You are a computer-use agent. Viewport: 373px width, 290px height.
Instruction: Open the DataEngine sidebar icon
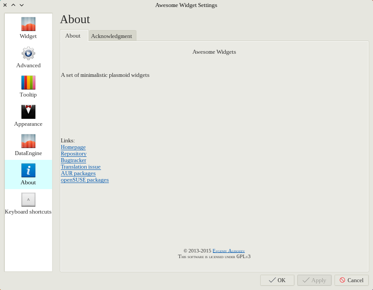(28, 141)
